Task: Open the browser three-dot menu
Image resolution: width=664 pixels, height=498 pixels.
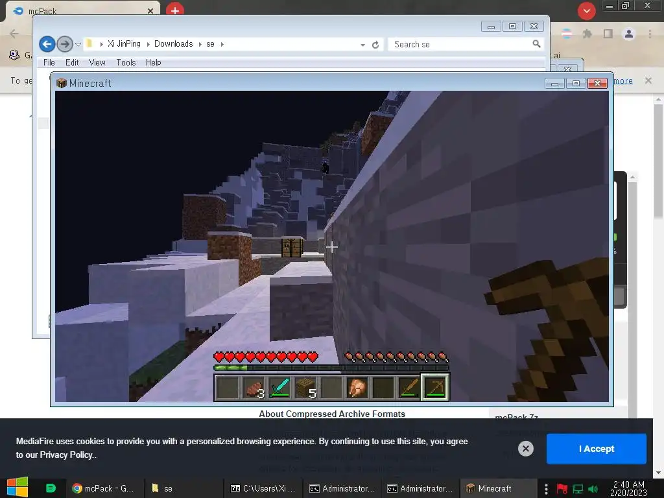Action: tap(650, 34)
